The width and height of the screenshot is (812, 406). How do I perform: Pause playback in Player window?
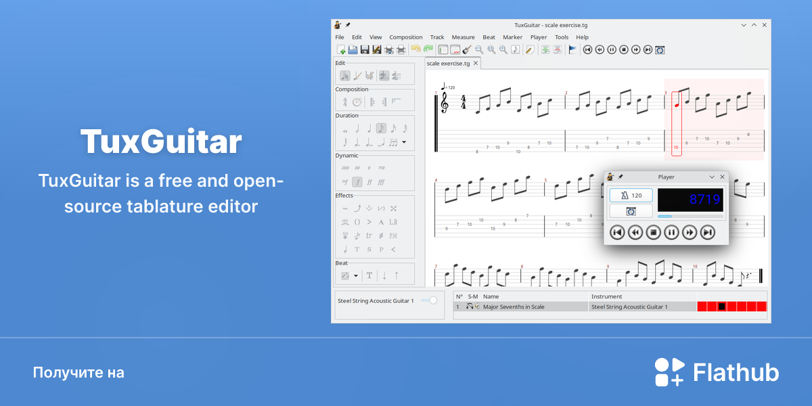tap(671, 233)
